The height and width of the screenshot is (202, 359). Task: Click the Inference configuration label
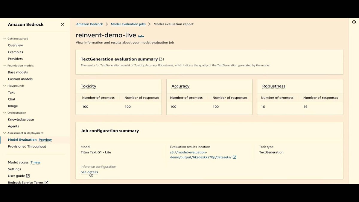[98, 167]
